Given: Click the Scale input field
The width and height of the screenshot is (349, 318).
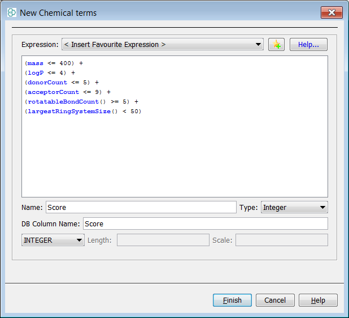Looking at the screenshot, I should click(x=281, y=240).
